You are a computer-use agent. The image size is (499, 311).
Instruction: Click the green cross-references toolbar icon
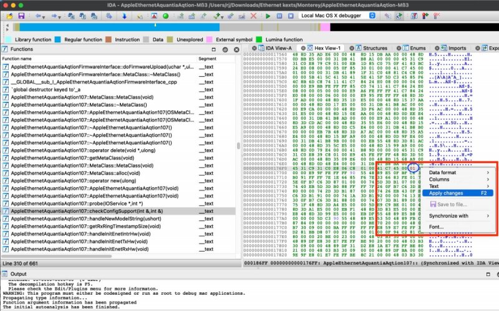point(216,16)
